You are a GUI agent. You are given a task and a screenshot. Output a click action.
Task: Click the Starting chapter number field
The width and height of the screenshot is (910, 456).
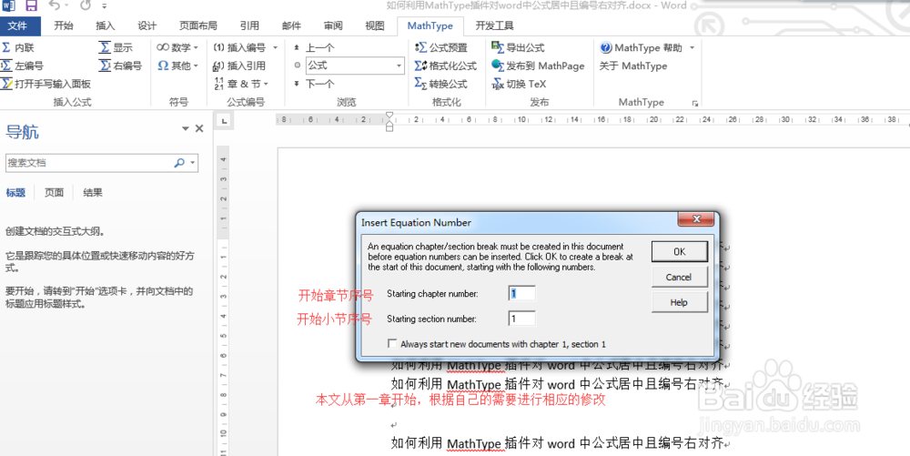pos(521,294)
